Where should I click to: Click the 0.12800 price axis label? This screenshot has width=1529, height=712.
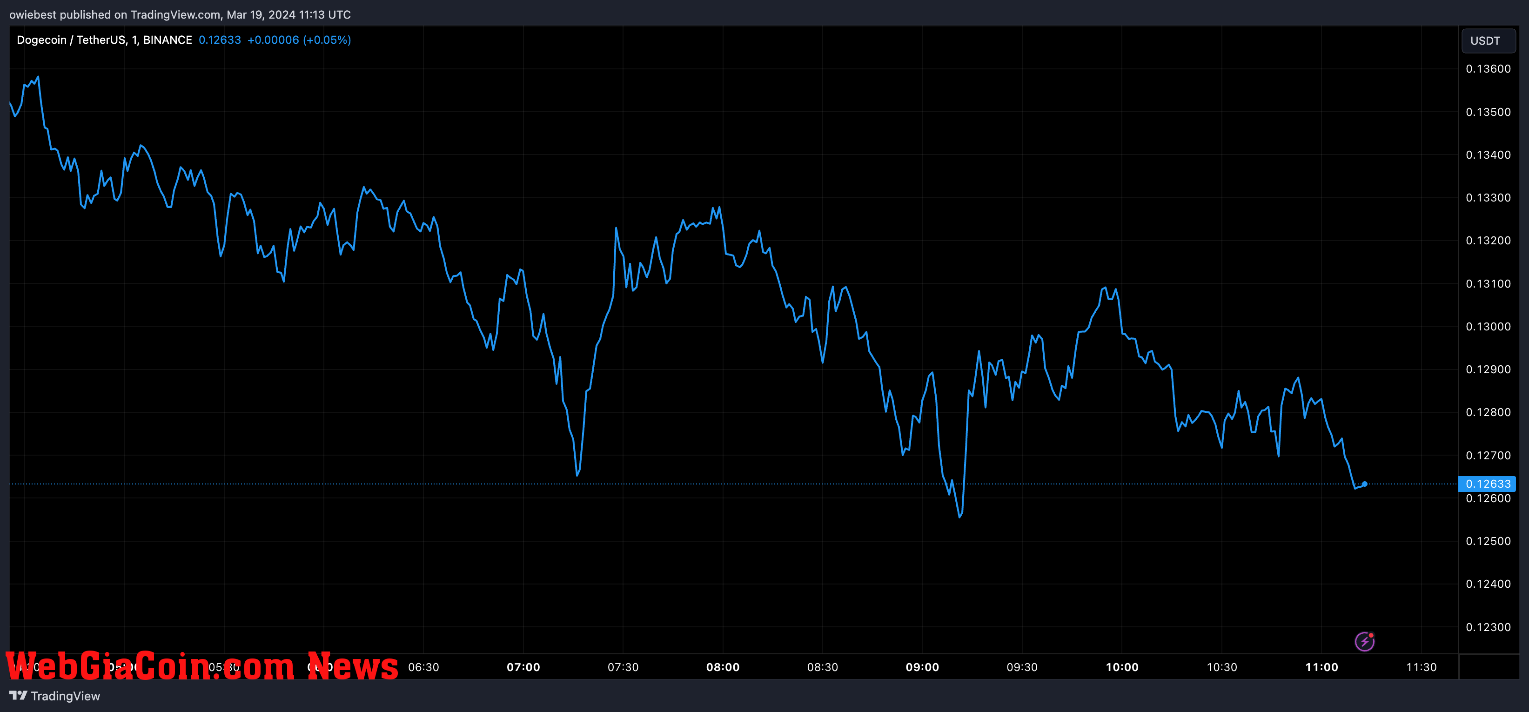(1488, 412)
